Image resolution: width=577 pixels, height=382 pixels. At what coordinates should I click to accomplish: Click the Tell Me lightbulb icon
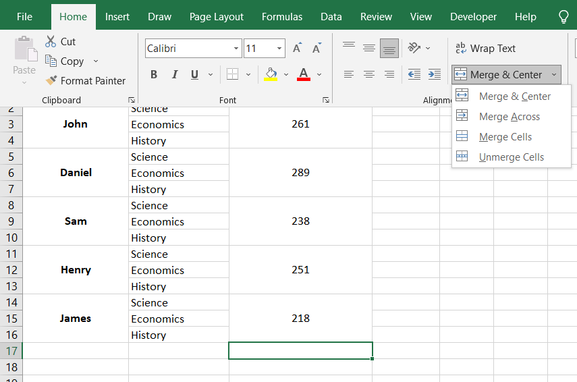[x=564, y=17]
